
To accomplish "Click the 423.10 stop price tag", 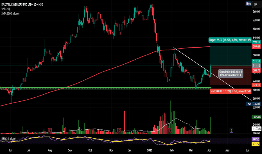I will 256,85.
